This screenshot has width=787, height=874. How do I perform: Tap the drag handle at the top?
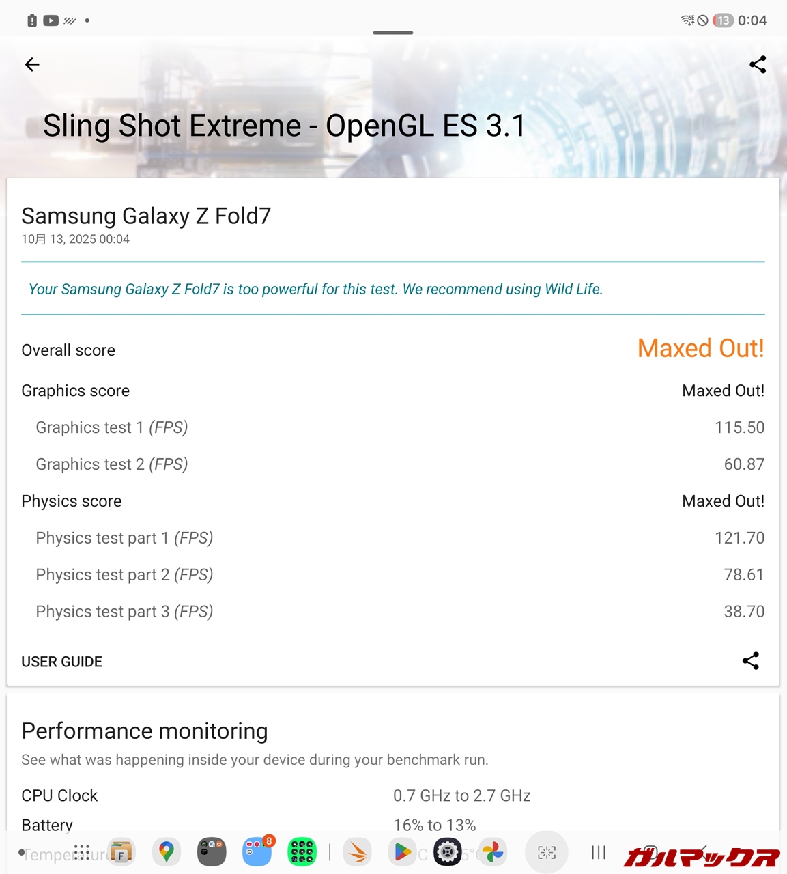tap(393, 33)
